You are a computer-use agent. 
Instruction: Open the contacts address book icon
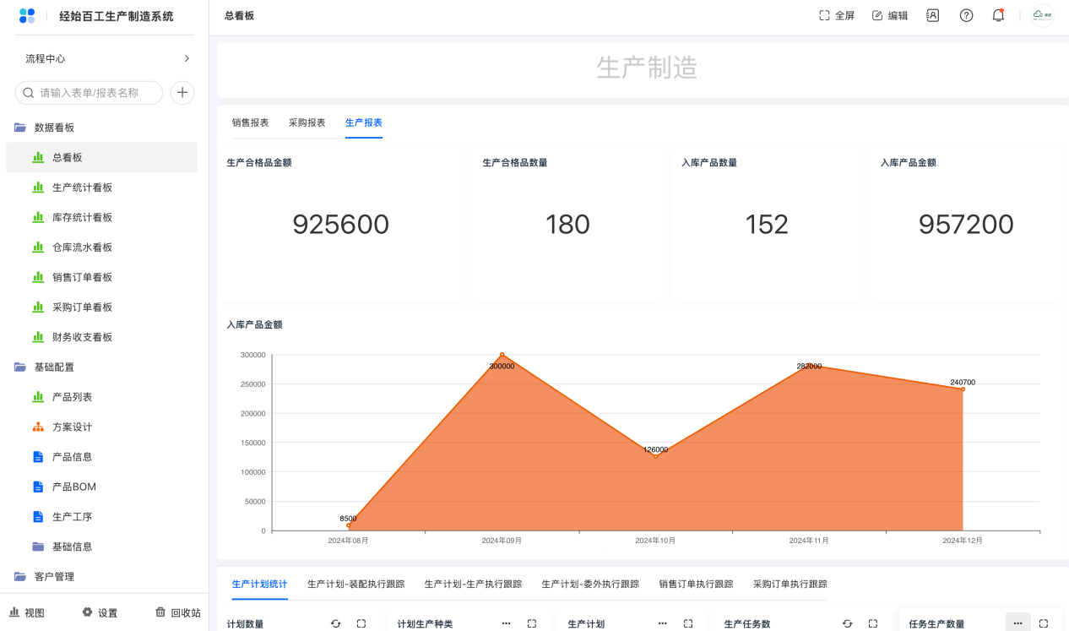[932, 15]
